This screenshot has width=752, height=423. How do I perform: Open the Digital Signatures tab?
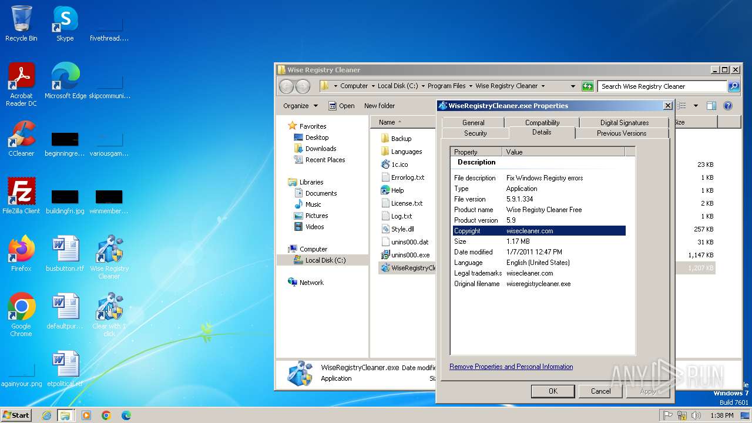(x=625, y=122)
